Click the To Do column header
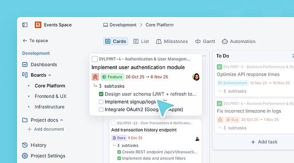 click(223, 56)
